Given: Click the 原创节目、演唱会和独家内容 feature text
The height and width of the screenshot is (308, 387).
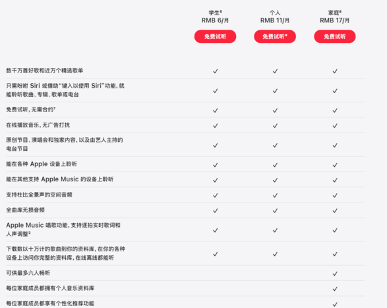Looking at the screenshot, I should 64,144.
